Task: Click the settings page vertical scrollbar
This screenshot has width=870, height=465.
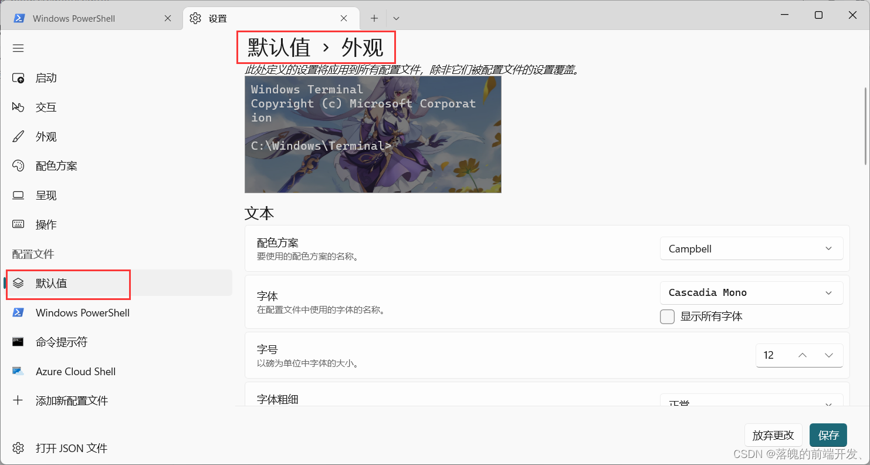Action: [866, 126]
